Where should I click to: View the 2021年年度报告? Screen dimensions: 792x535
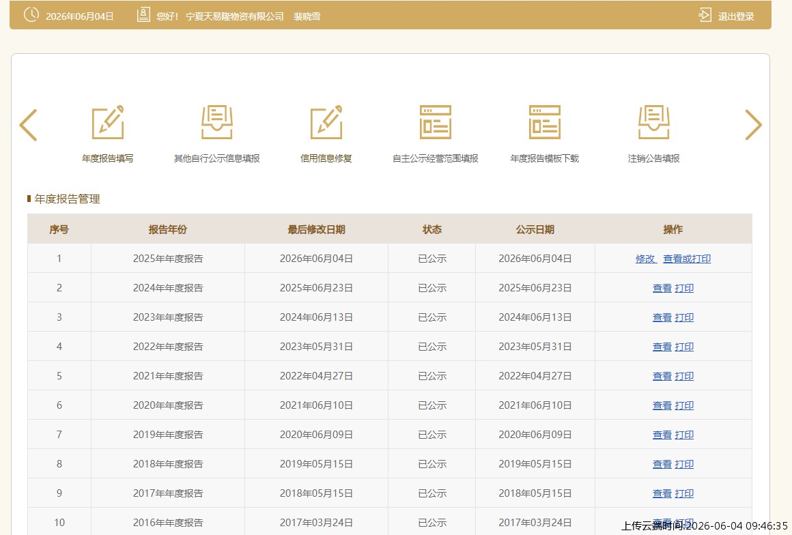(x=662, y=376)
